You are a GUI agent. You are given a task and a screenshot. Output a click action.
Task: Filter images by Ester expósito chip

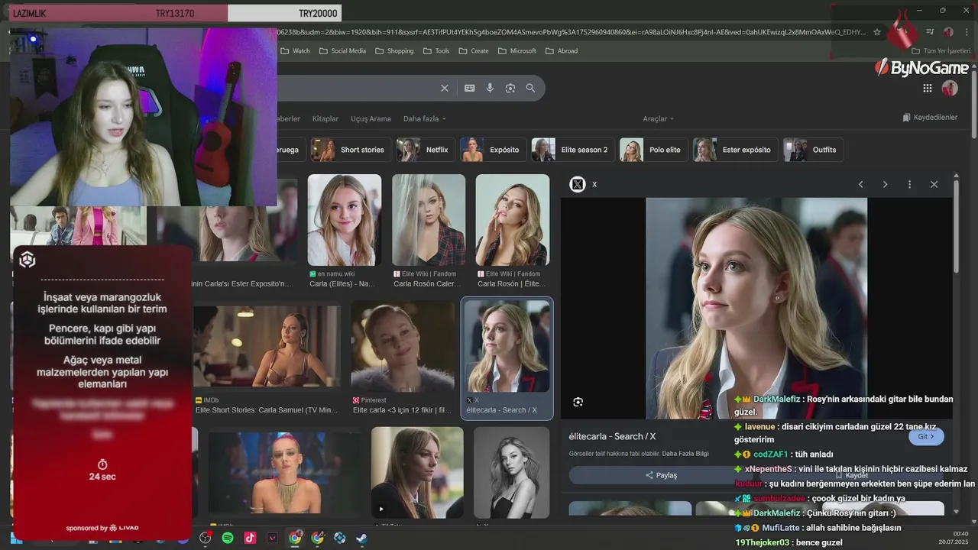[x=736, y=150]
